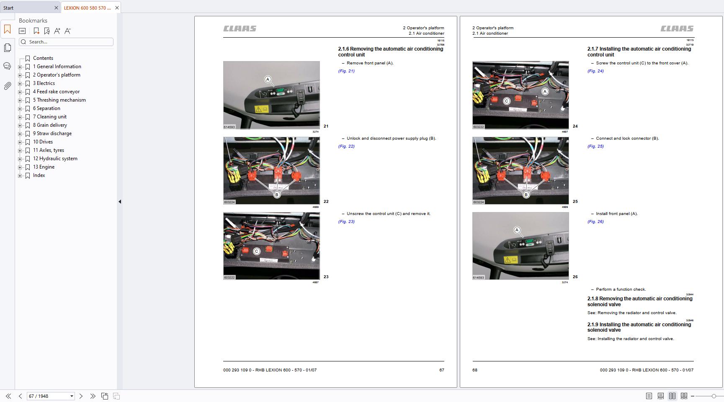Follow the (Fig. 25) link

pyautogui.click(x=595, y=146)
